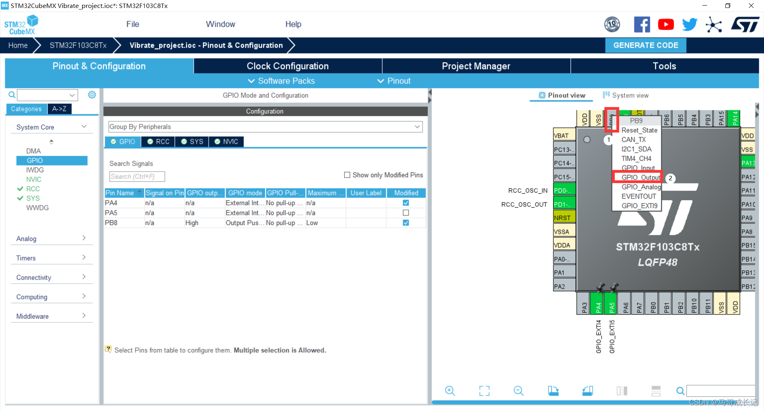Open the Help menu
Viewport: 764px width, 410px height.
[293, 24]
